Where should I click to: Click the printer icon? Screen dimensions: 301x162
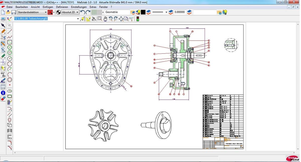[3, 19]
